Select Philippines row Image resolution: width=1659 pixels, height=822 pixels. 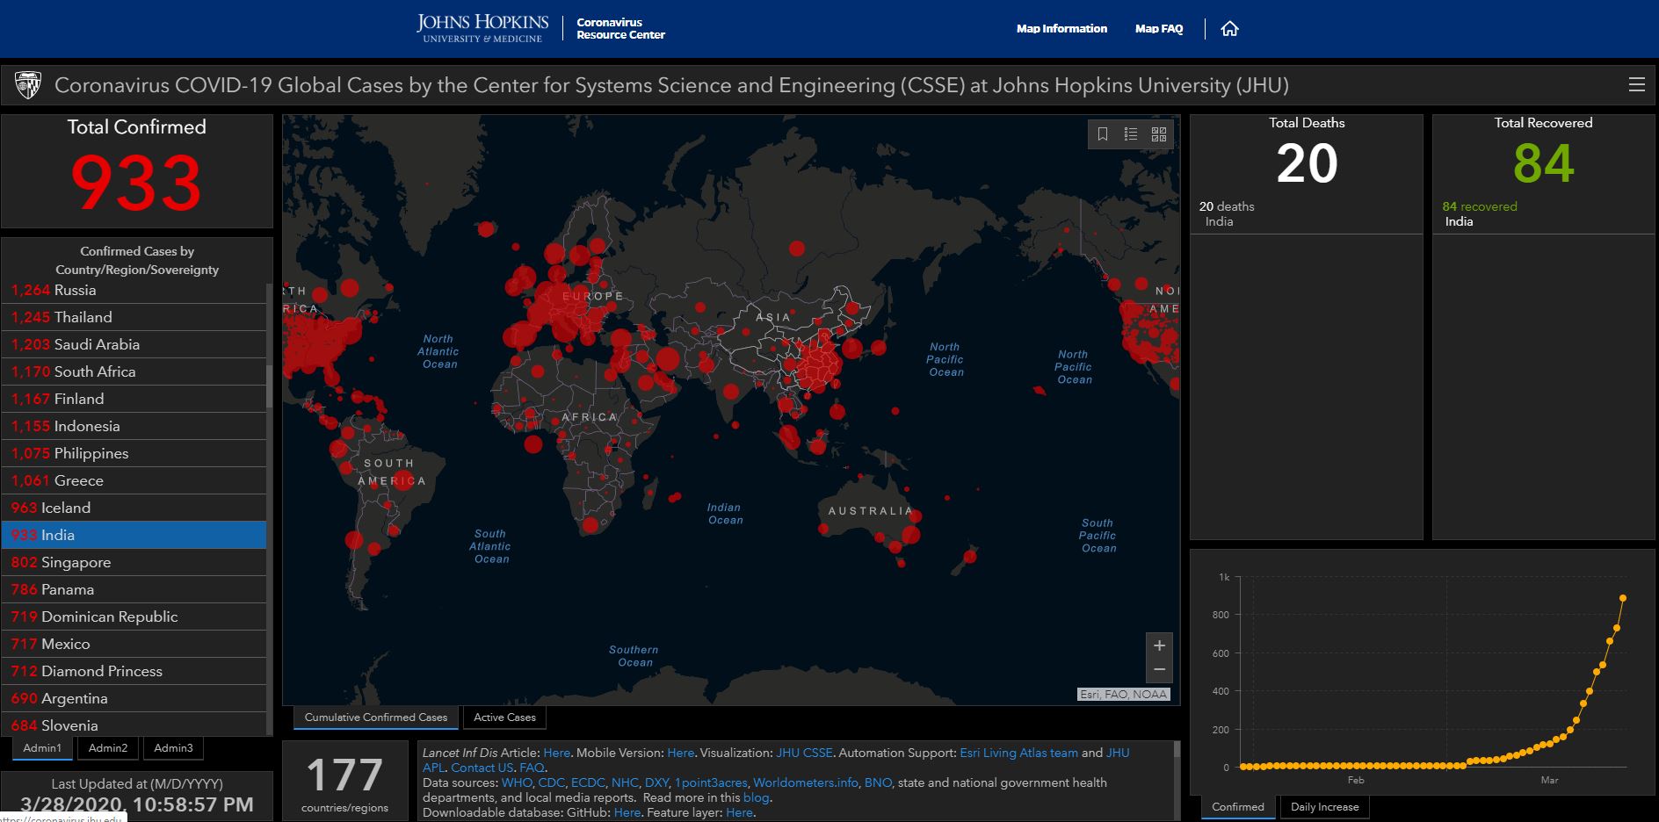134,453
